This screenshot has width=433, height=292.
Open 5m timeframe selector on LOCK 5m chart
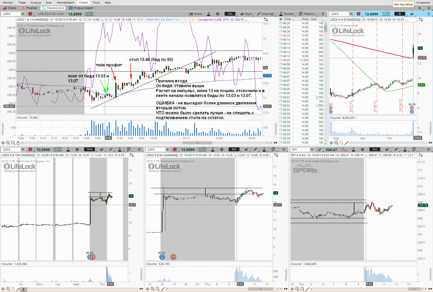[234, 149]
